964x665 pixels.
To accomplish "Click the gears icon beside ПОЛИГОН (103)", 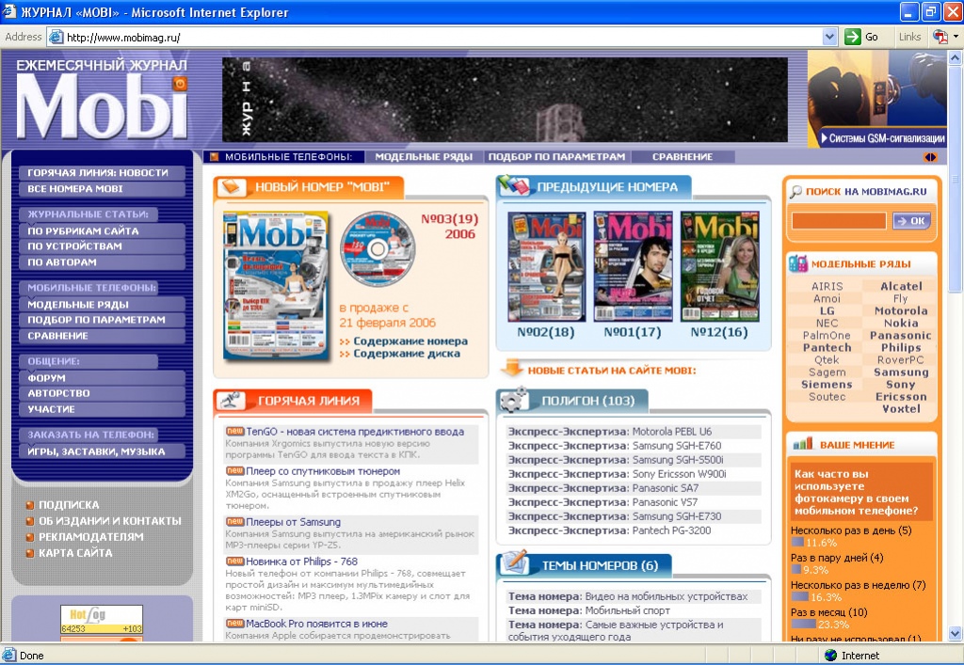I will pos(514,400).
